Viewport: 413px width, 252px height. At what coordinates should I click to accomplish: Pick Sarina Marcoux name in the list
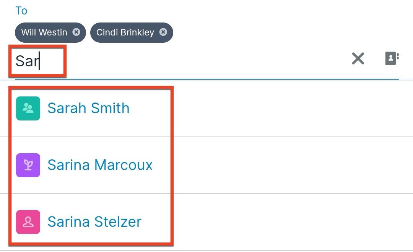100,165
